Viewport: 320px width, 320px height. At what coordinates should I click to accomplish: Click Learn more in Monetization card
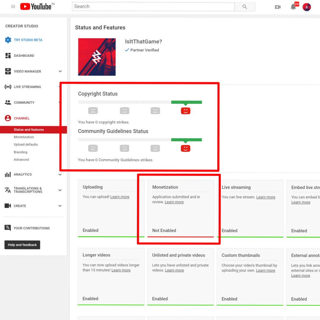(174, 202)
